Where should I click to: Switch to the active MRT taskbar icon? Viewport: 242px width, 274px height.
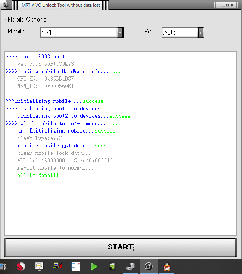[x=149, y=267]
